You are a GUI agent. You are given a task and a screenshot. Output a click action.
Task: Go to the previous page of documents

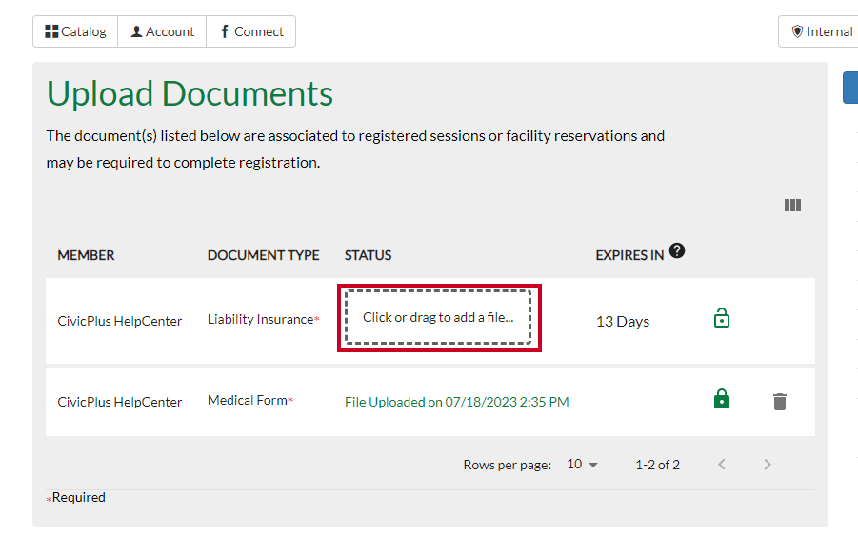(722, 465)
